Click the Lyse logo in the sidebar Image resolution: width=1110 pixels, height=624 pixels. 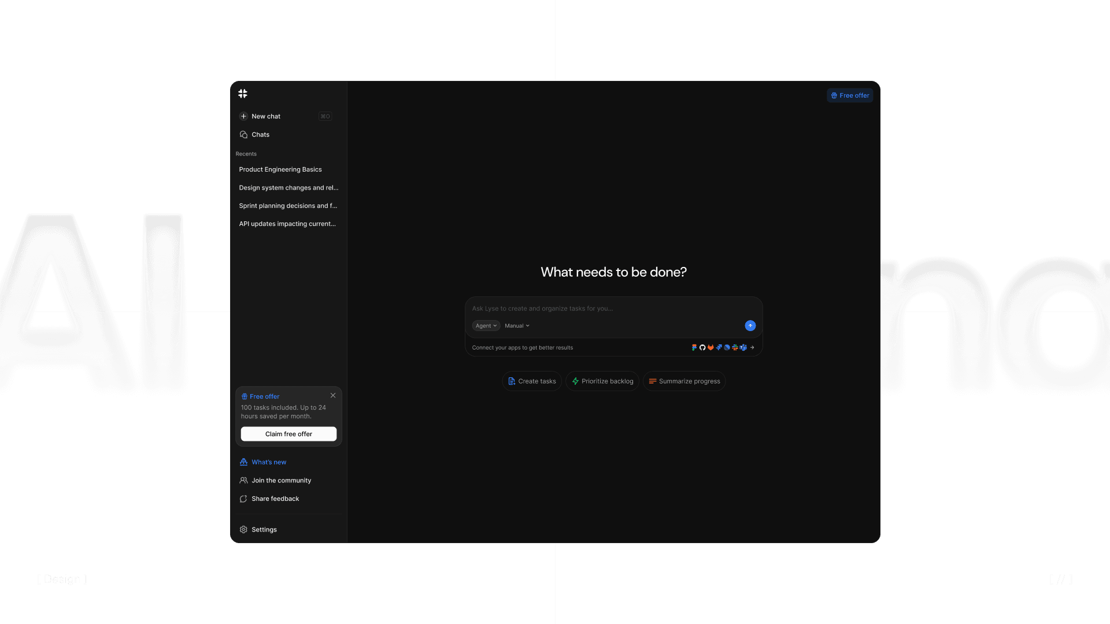(x=243, y=94)
